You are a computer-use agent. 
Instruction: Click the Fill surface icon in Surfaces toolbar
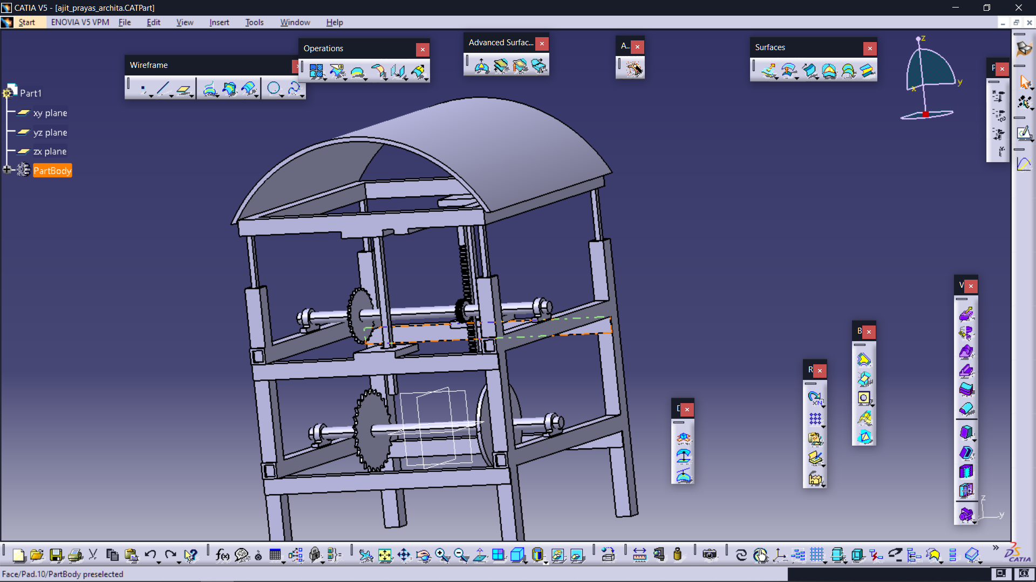(829, 71)
